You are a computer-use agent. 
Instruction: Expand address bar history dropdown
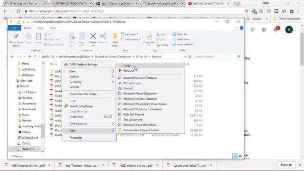coord(185,57)
